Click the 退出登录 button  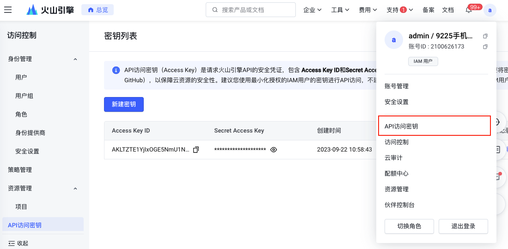click(x=463, y=226)
